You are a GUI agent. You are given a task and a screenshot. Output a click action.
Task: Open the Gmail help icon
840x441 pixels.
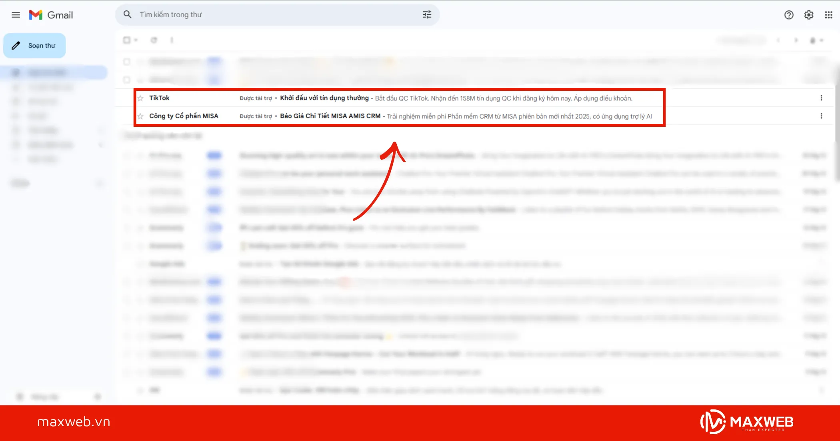[789, 15]
